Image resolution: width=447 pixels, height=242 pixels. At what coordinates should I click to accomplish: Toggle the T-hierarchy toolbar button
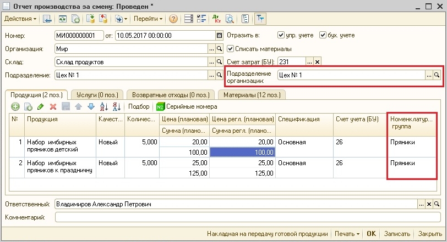point(260,19)
